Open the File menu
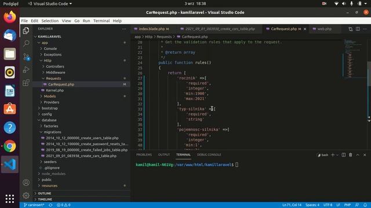Image resolution: width=371 pixels, height=208 pixels. click(24, 21)
